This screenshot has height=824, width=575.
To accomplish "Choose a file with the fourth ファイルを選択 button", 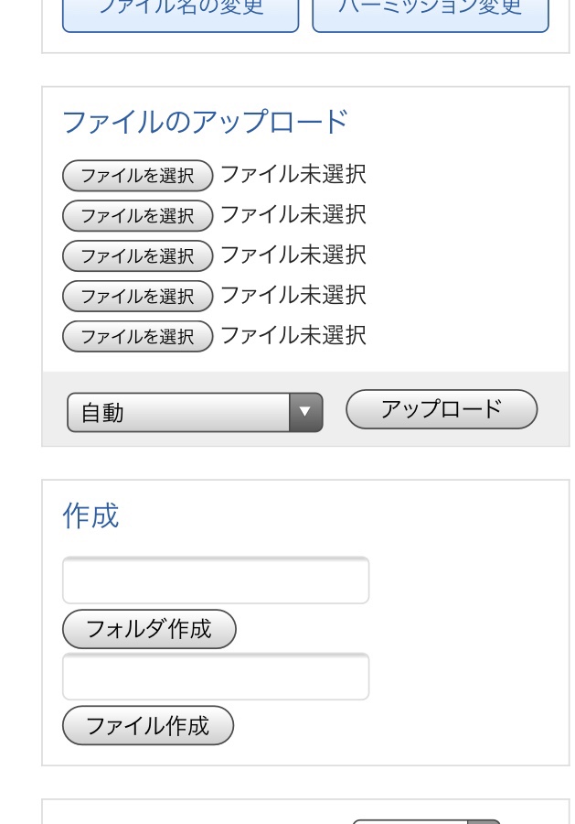I will tap(137, 297).
